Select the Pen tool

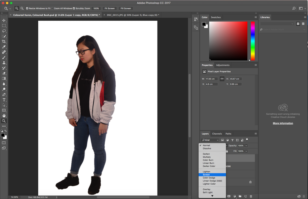click(4, 94)
